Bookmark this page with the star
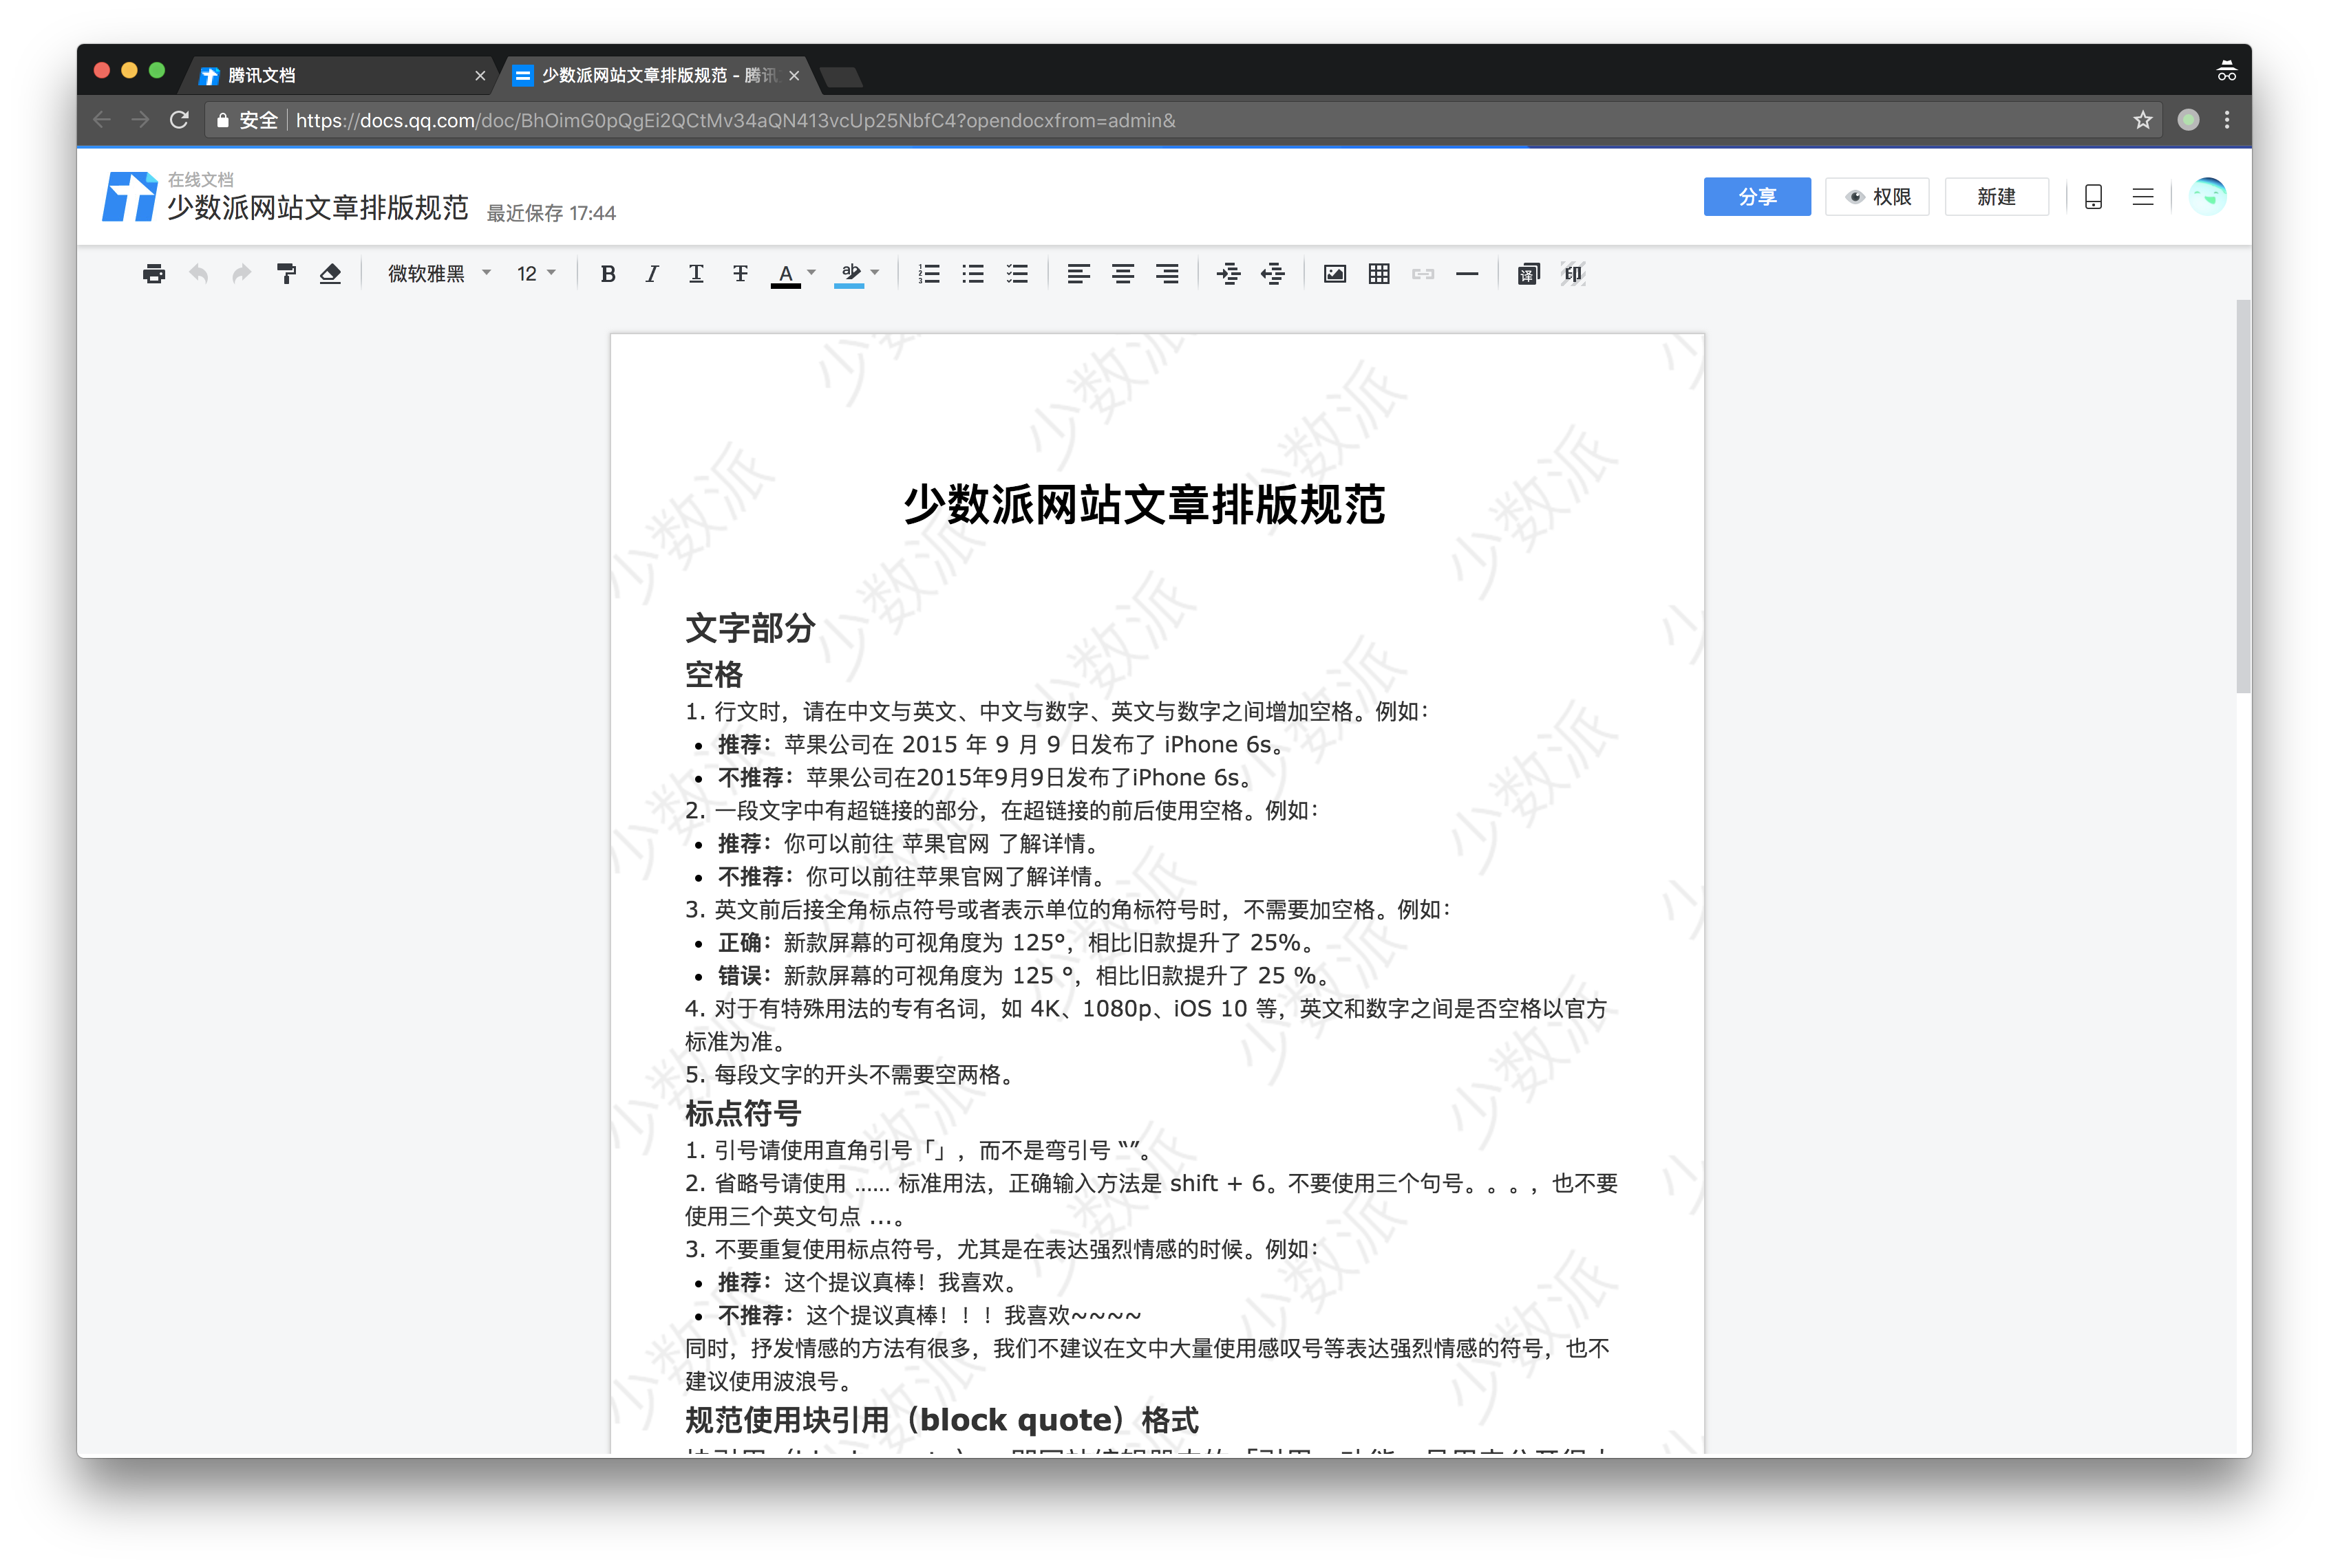Screen dimensions: 2329x1568 pos(2142,120)
